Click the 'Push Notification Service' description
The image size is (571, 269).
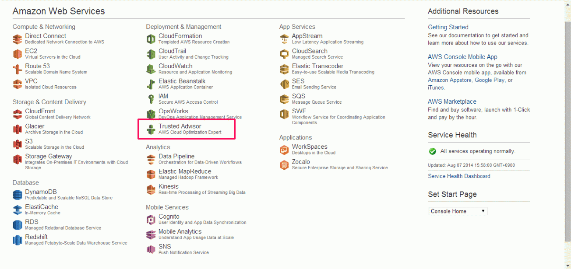tap(183, 252)
